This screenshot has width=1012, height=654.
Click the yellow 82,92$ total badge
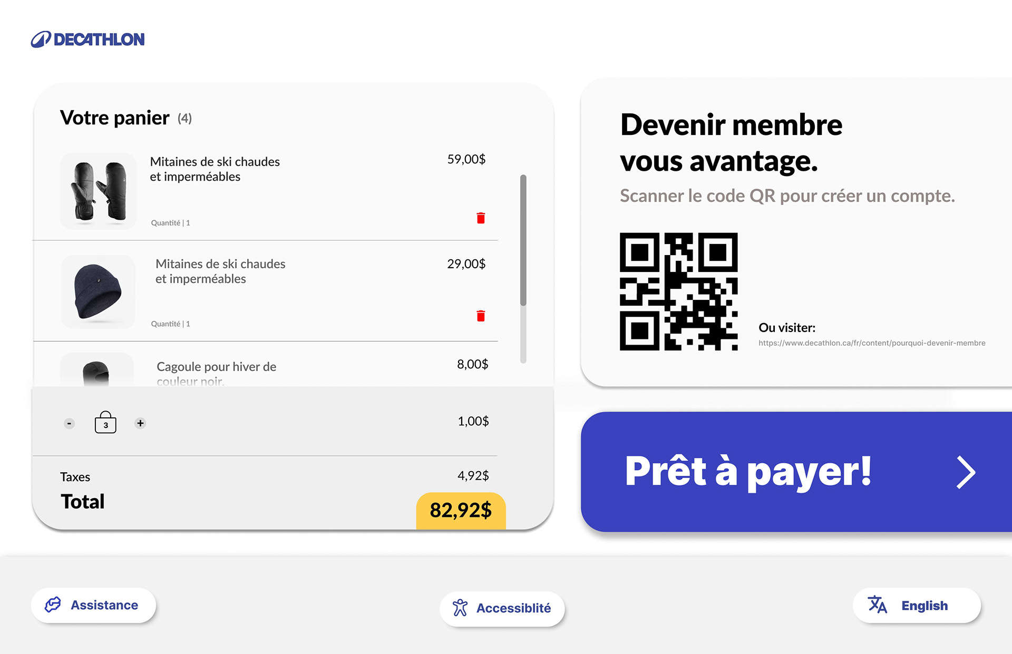461,510
